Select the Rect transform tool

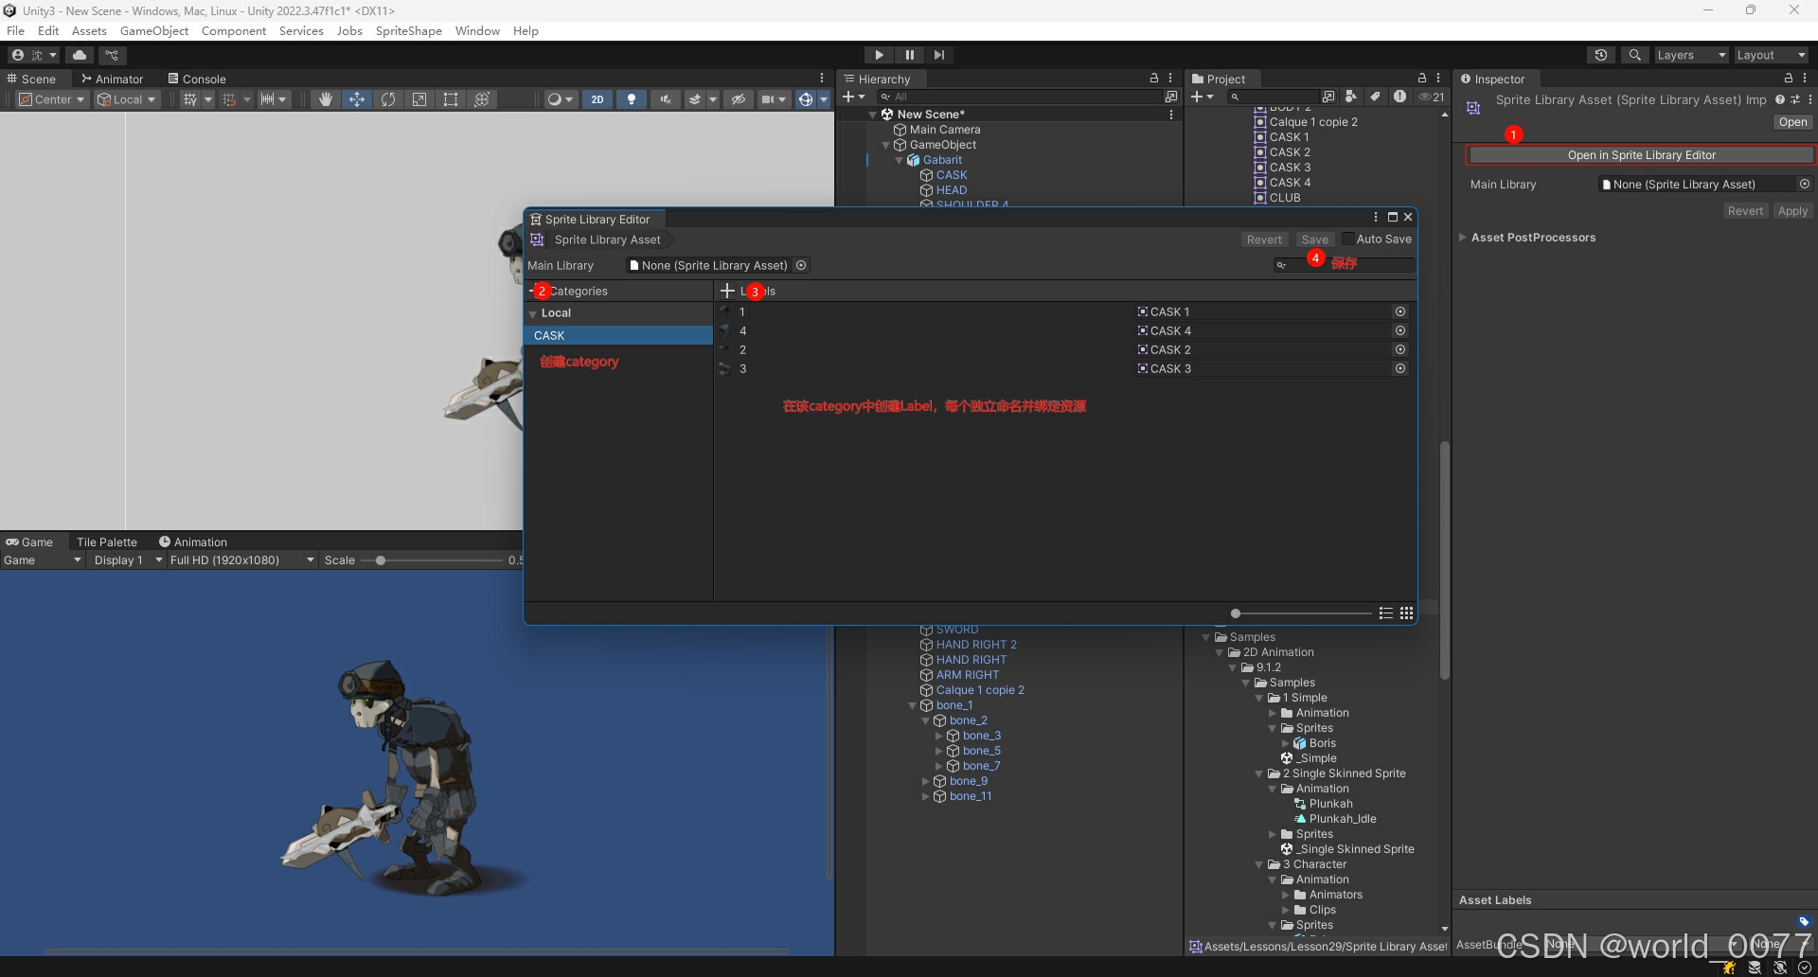coord(451,98)
